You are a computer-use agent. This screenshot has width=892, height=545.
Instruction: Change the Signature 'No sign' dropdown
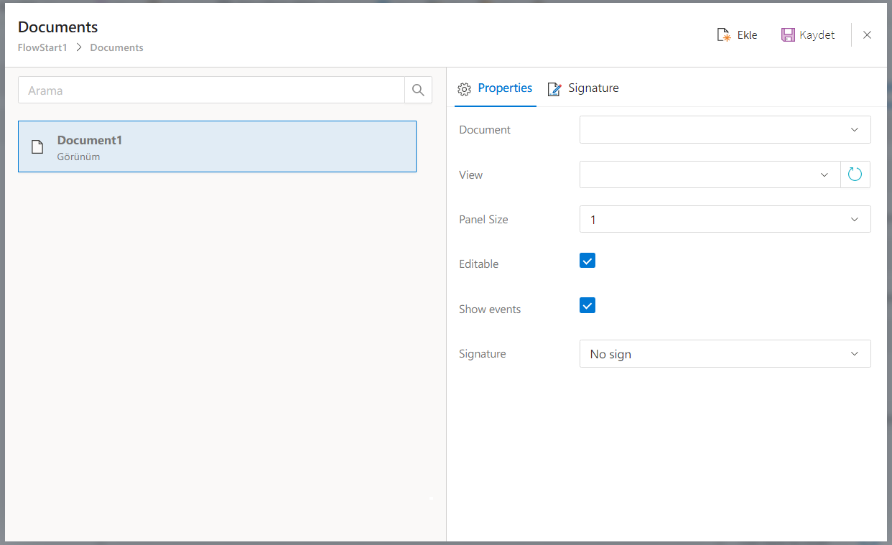point(725,354)
